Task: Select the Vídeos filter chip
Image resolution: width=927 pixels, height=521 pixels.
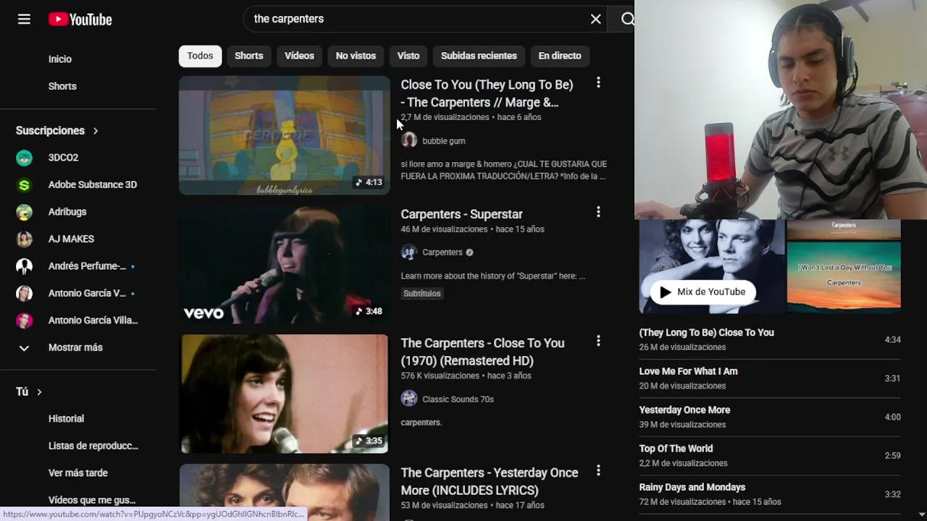Action: pyautogui.click(x=299, y=56)
